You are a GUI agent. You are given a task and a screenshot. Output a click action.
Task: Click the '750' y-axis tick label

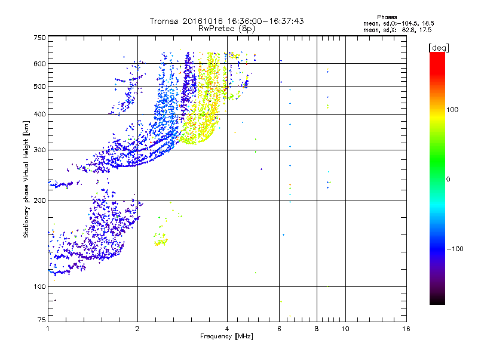39,38
